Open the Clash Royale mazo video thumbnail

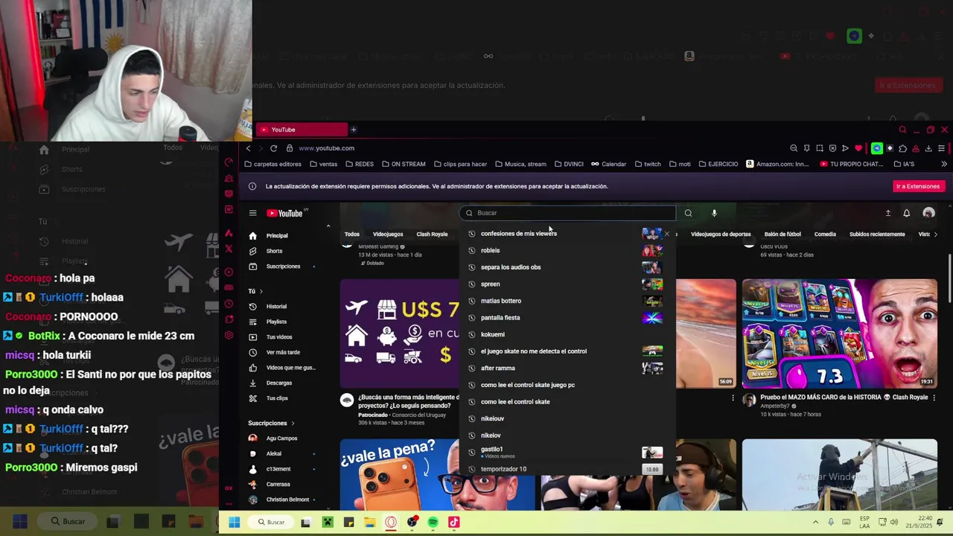(839, 334)
